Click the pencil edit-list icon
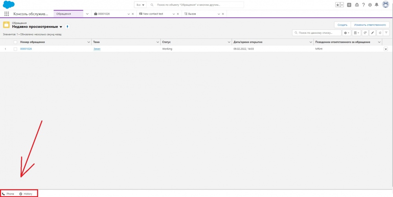This screenshot has width=393, height=197. [373, 33]
